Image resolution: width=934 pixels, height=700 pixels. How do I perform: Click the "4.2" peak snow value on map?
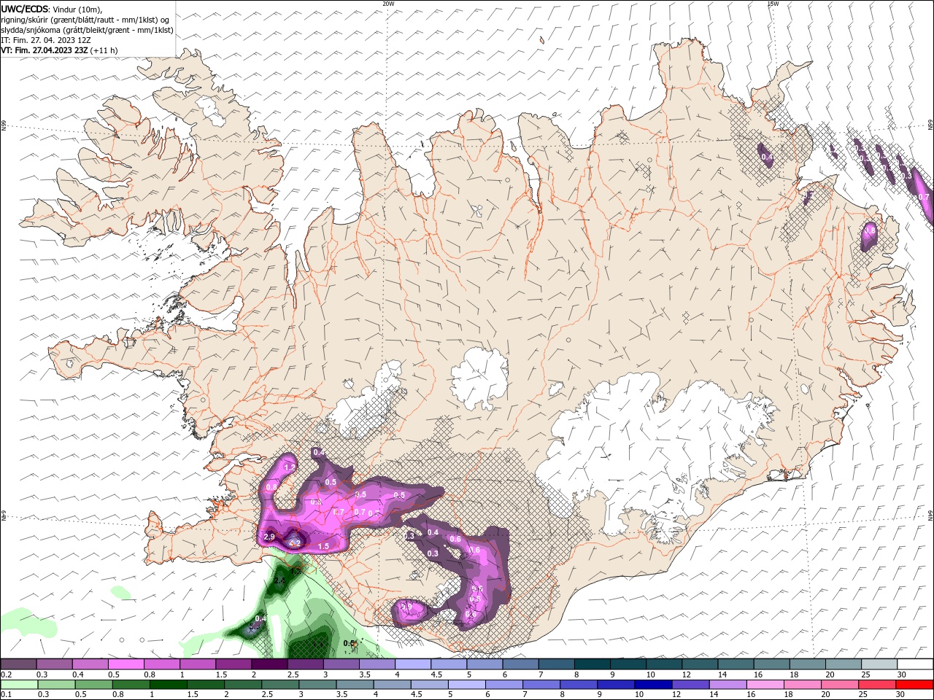(x=295, y=543)
